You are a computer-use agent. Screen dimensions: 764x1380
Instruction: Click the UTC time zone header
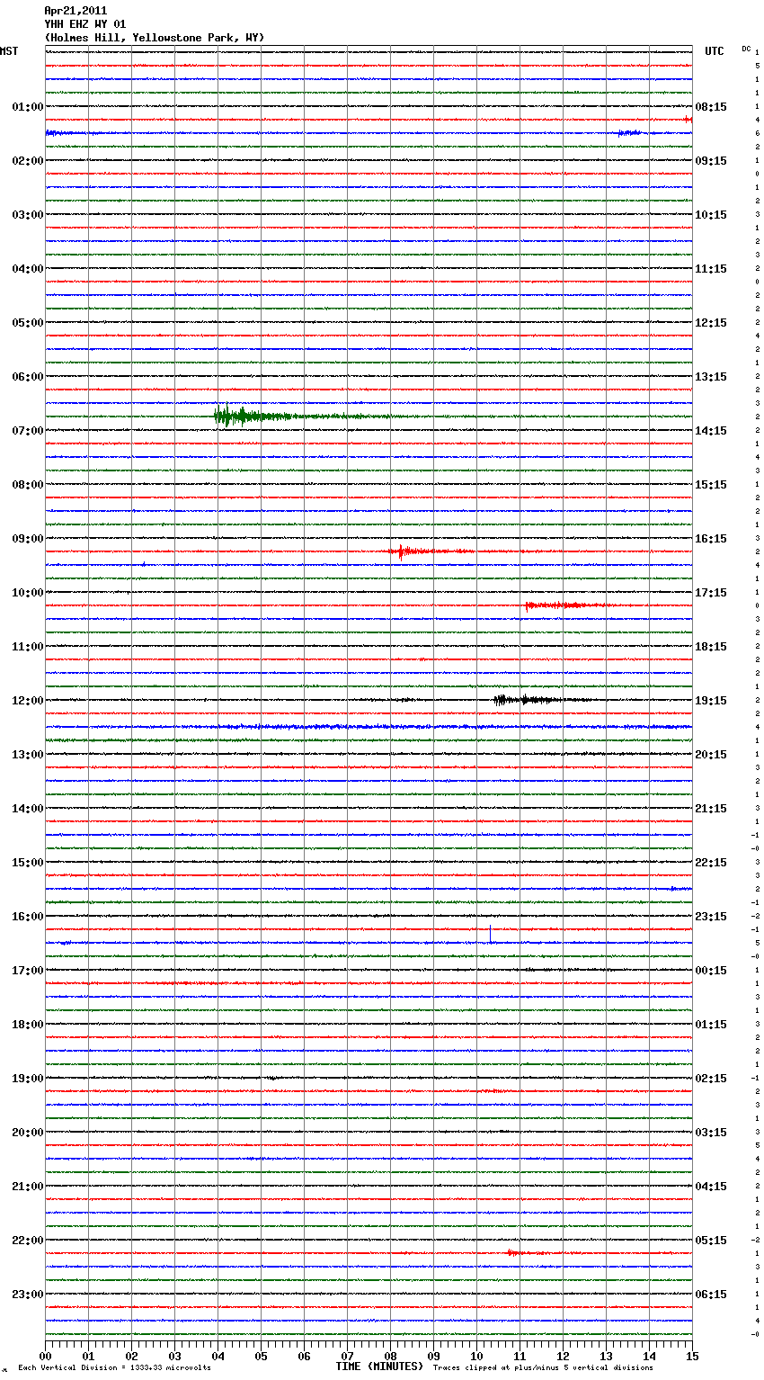[x=715, y=51]
